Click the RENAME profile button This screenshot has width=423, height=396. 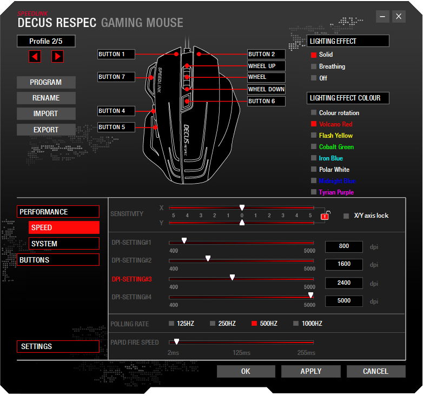point(46,98)
